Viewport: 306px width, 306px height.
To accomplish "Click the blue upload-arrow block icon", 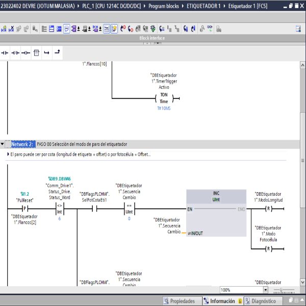I will [193, 29].
